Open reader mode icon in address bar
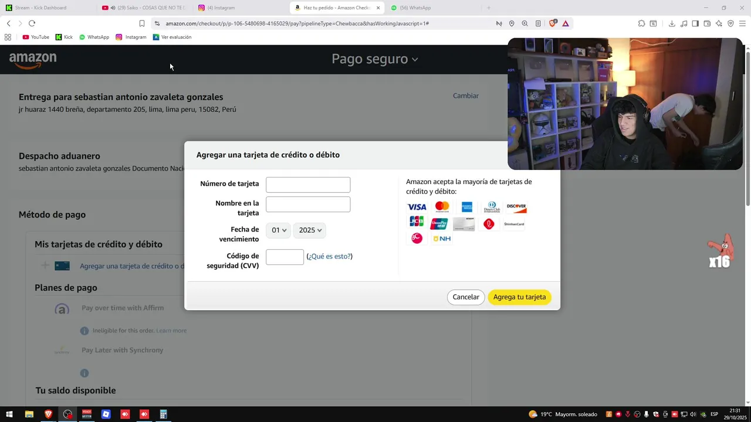The width and height of the screenshot is (751, 422). [x=538, y=23]
